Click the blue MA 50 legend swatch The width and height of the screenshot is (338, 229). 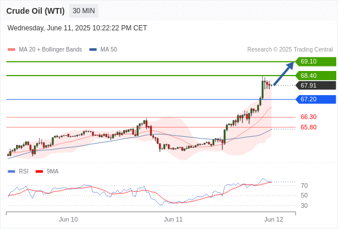click(93, 50)
